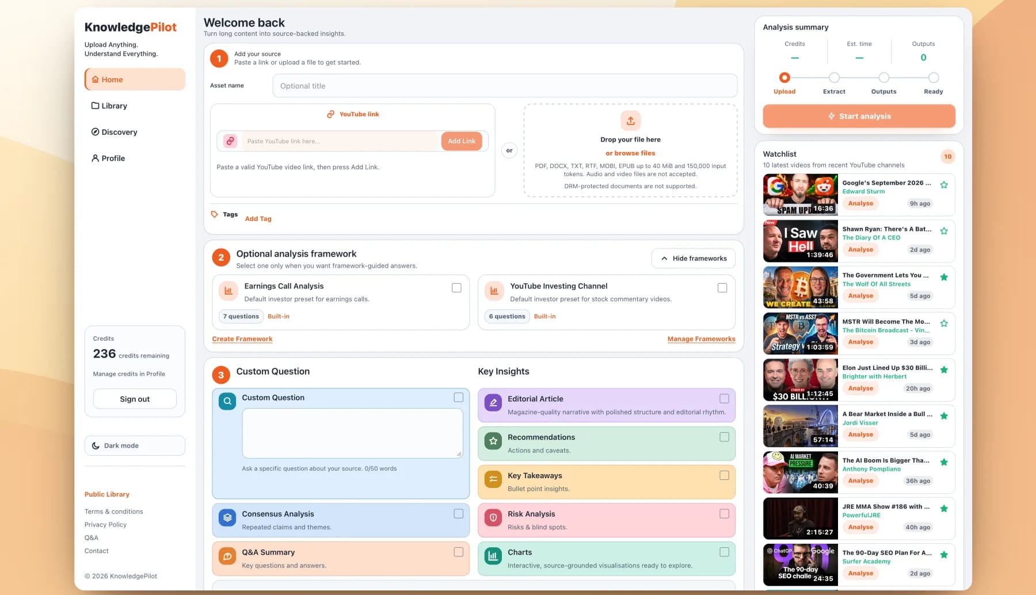
Task: Unstar The Government Lets You video
Action: click(x=944, y=277)
